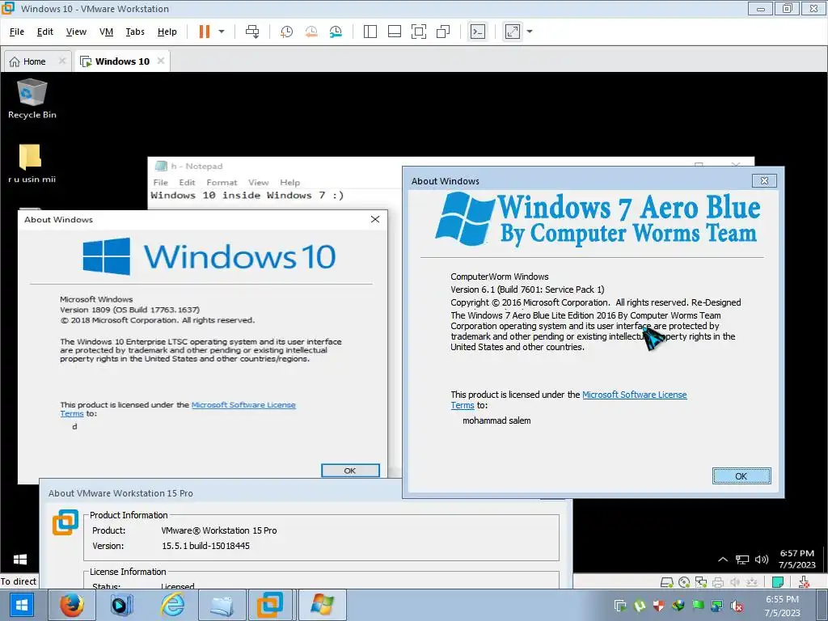The width and height of the screenshot is (828, 621).
Task: Close the Windows 10 tab with its x
Action: (x=161, y=61)
